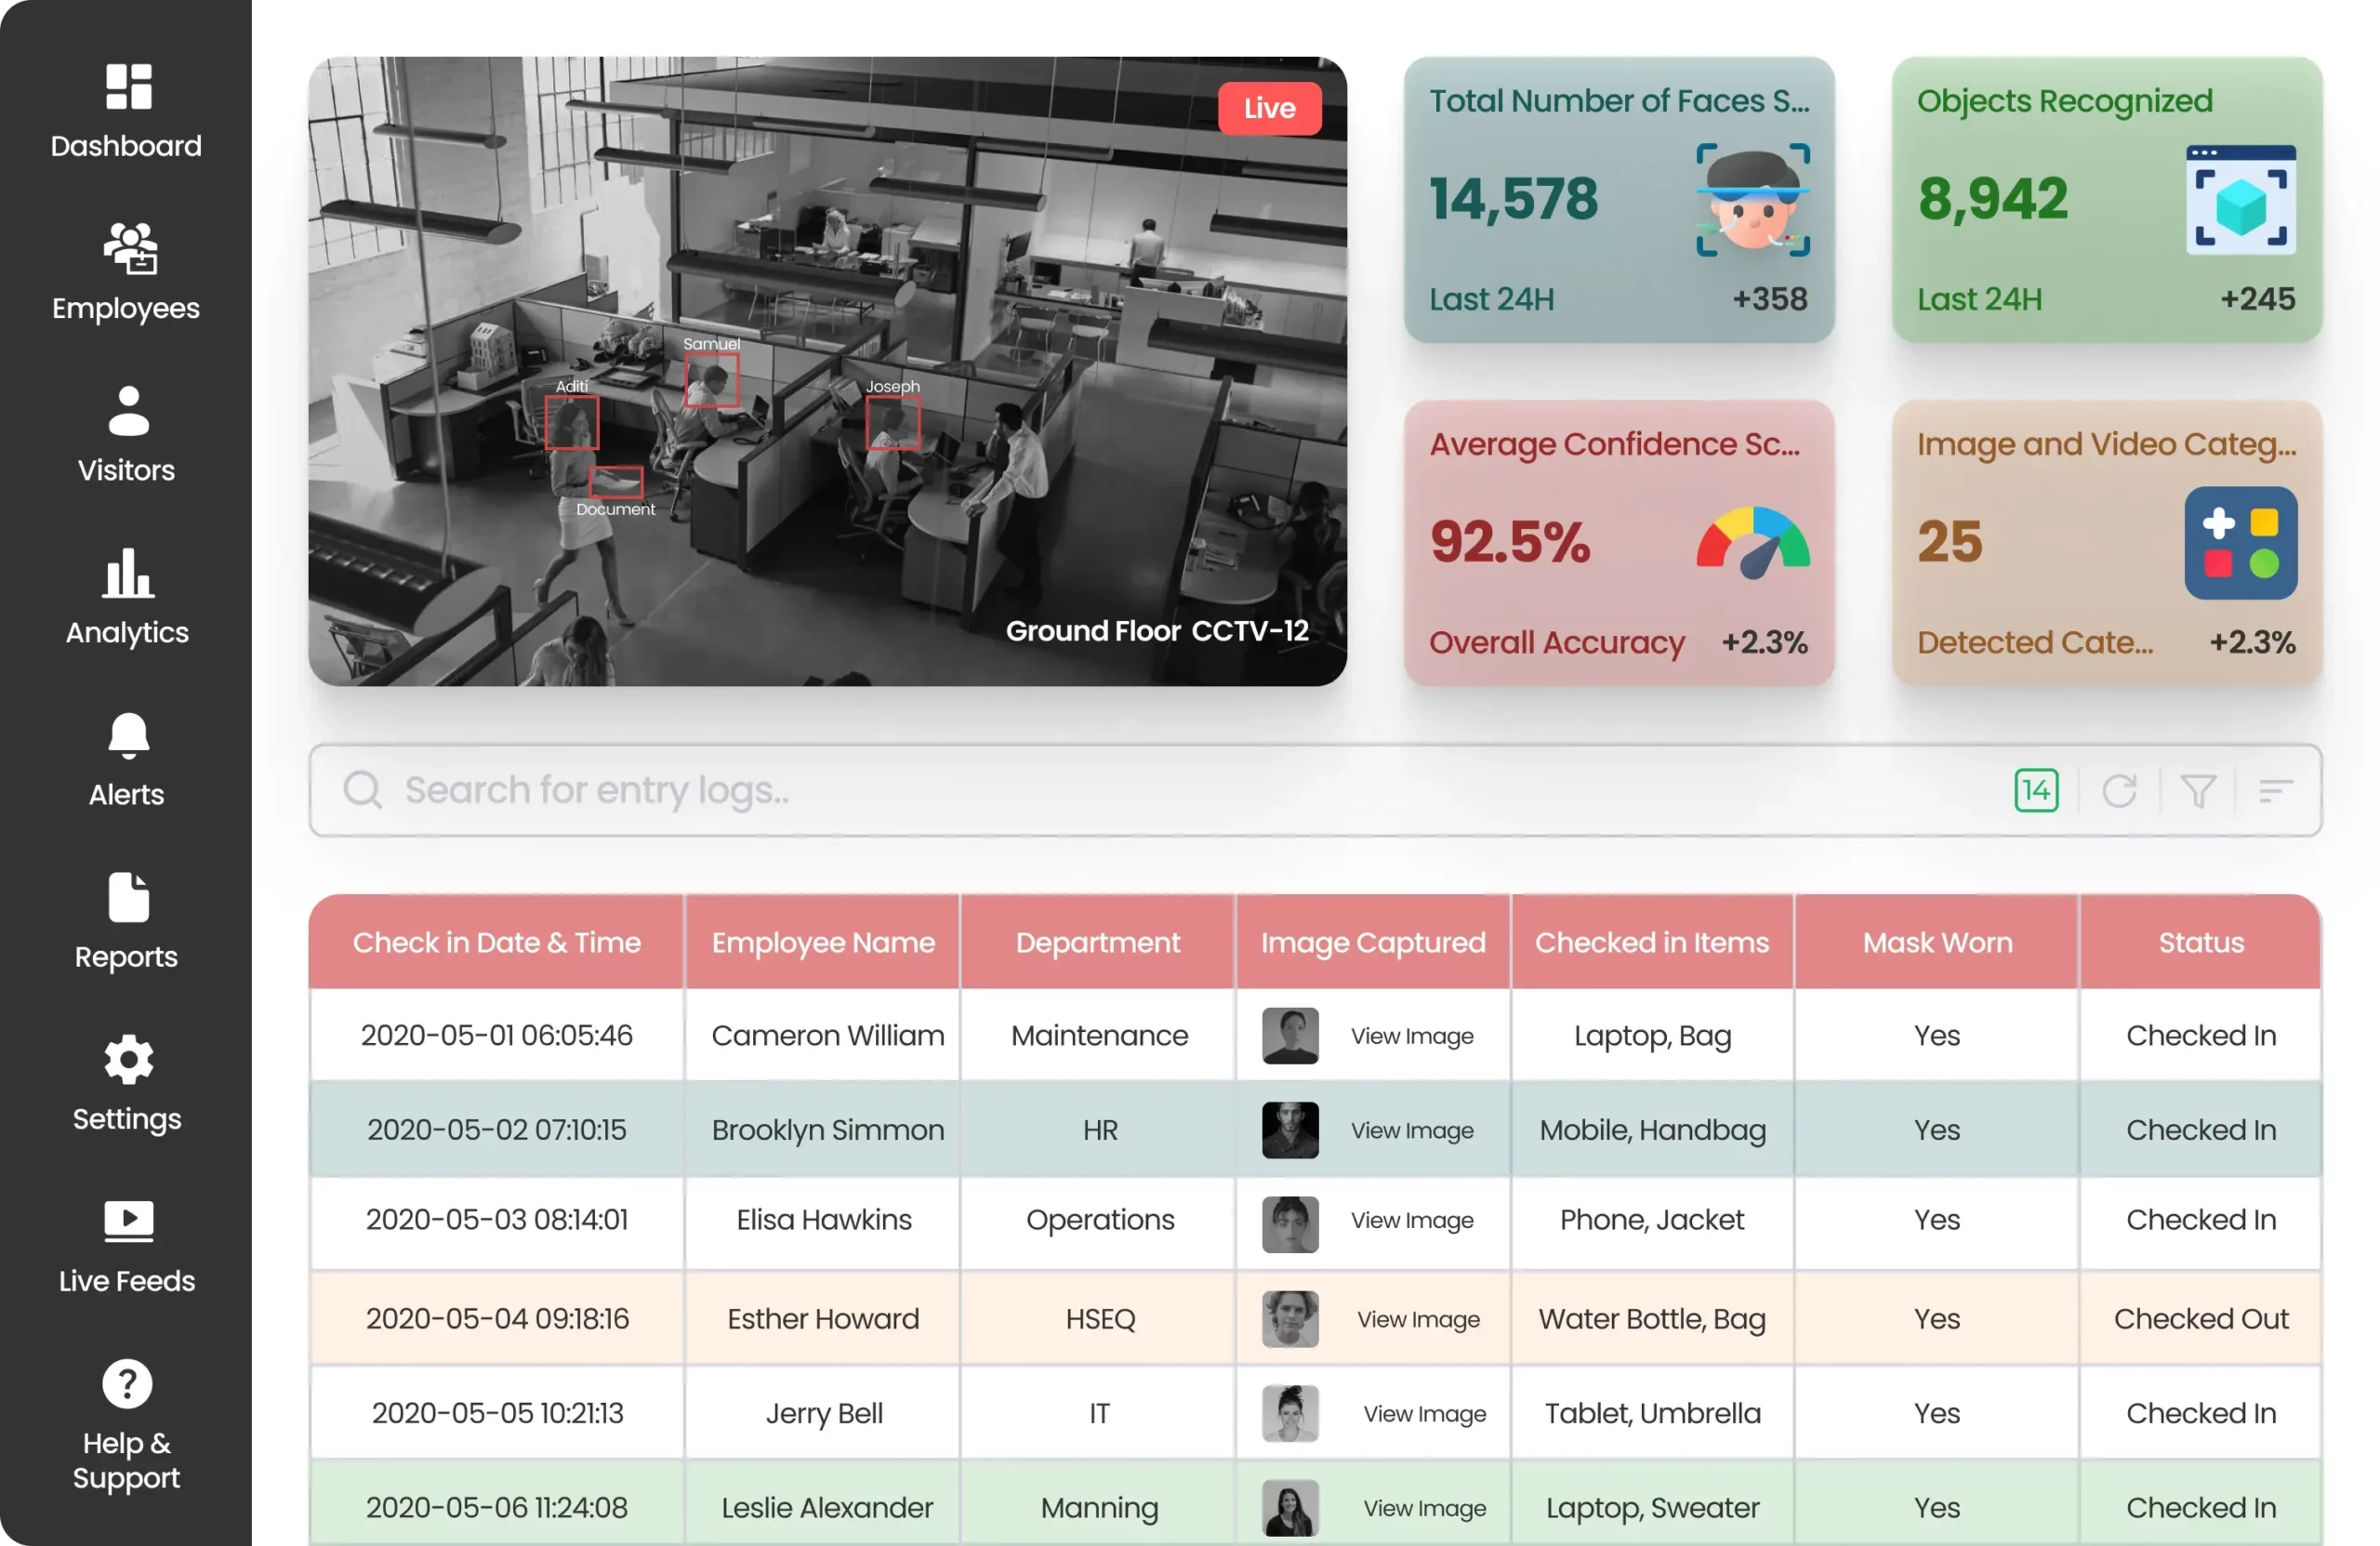This screenshot has width=2380, height=1546.
Task: Click the Status column header
Action: (2200, 942)
